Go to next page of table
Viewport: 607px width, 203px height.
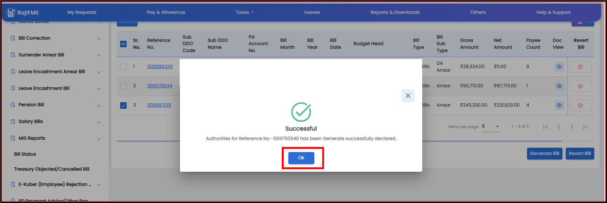[x=572, y=127]
